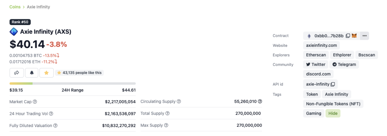Open the three-dot contract options menu

pos(364,36)
